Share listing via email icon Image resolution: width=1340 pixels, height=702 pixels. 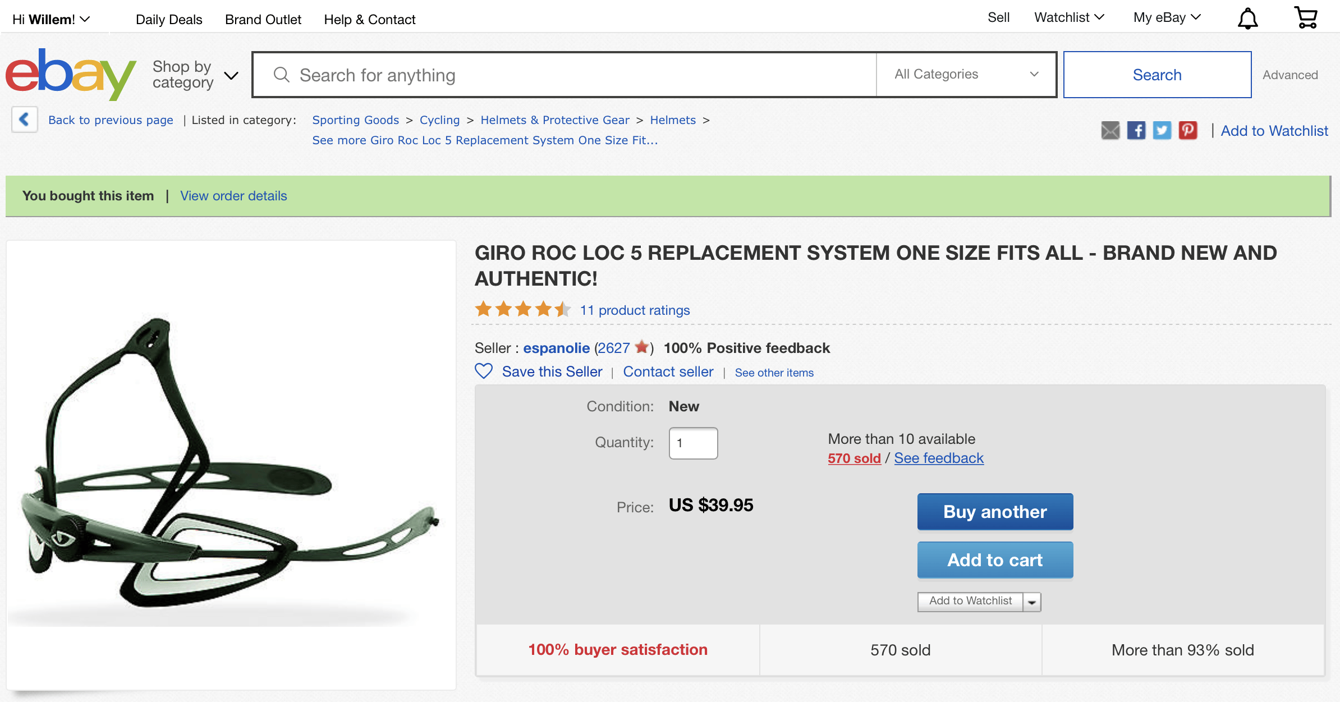pyautogui.click(x=1110, y=131)
